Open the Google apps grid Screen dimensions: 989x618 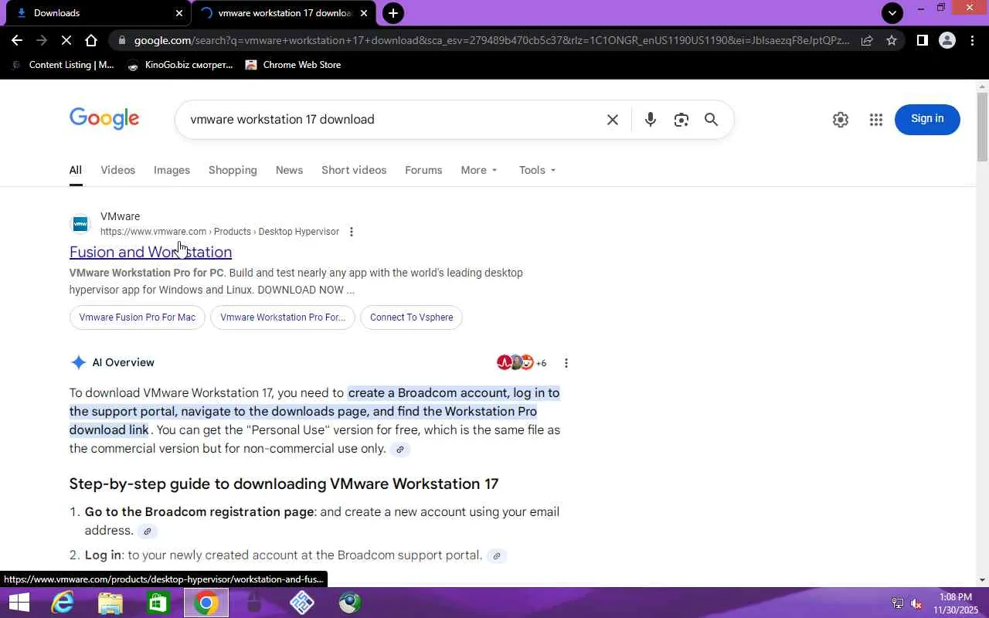coord(875,120)
